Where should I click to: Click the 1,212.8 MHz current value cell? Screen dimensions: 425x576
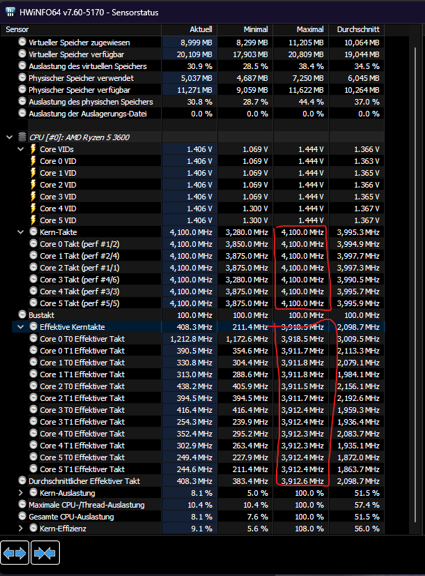[x=191, y=339]
